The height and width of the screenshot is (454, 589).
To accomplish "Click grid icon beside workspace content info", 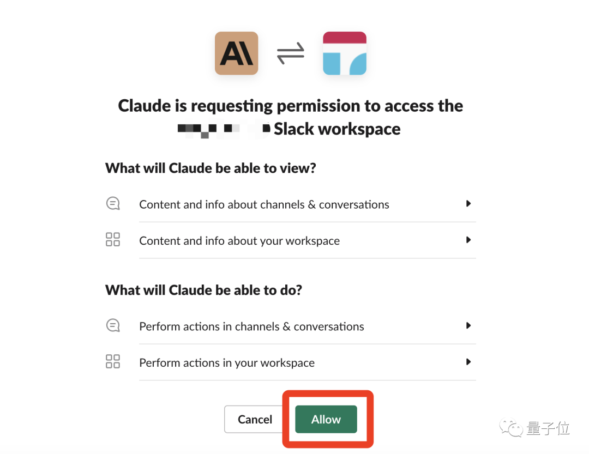I will coord(112,240).
